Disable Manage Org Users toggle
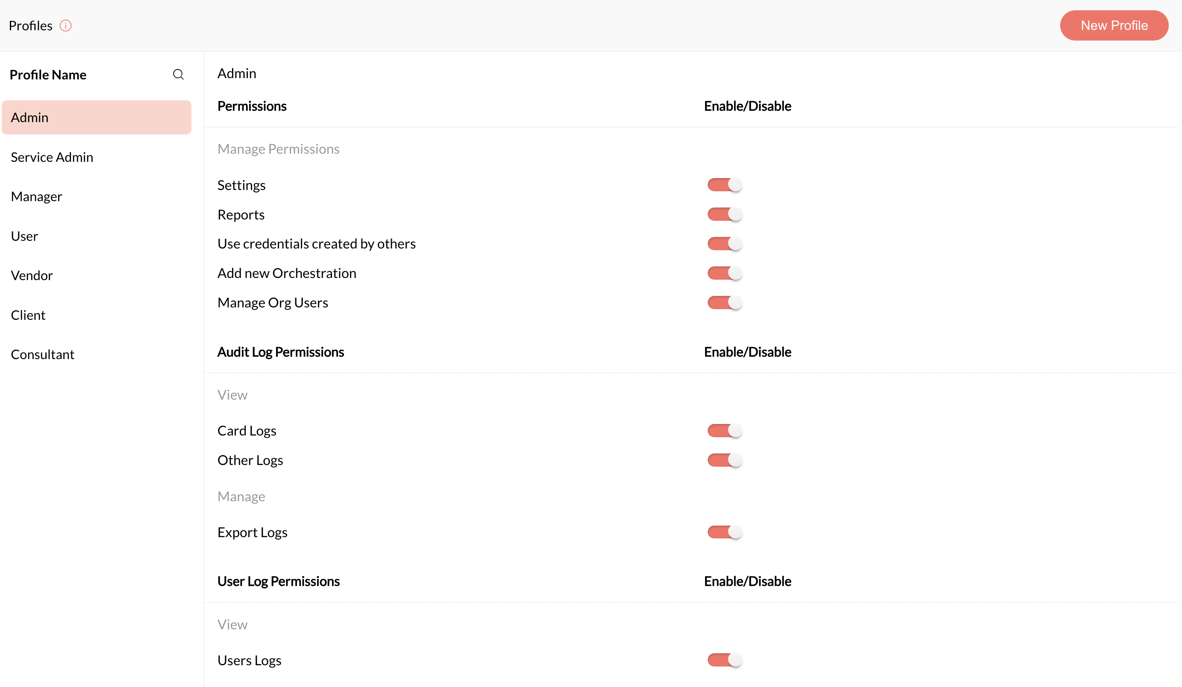Image resolution: width=1182 pixels, height=687 pixels. pyautogui.click(x=724, y=302)
